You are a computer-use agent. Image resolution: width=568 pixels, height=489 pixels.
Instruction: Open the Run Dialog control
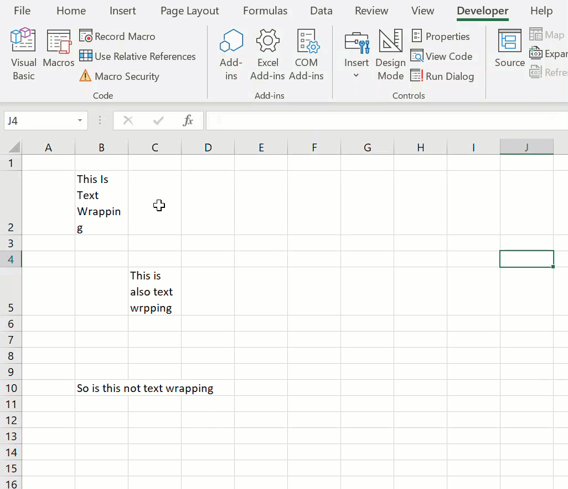442,76
